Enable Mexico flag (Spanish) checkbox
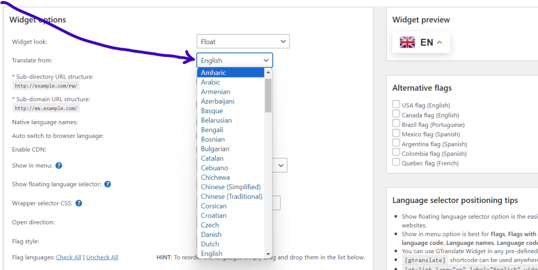Image resolution: width=538 pixels, height=270 pixels. [396, 133]
